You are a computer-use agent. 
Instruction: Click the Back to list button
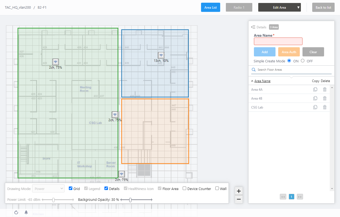click(x=323, y=8)
